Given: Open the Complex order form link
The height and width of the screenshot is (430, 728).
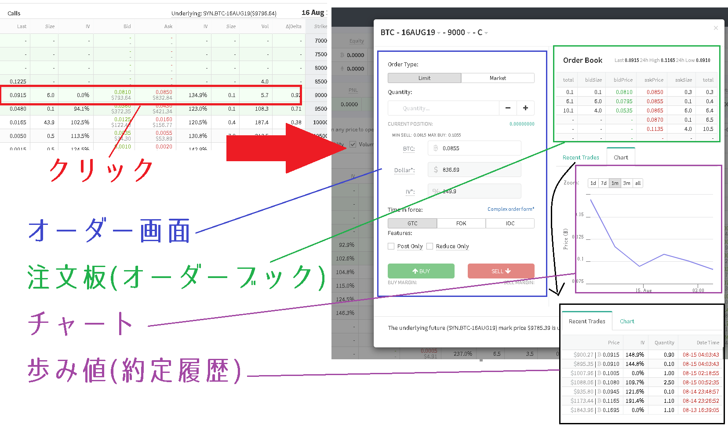Looking at the screenshot, I should pyautogui.click(x=510, y=209).
